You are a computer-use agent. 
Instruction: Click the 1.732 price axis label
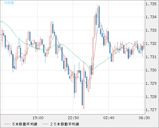[x=151, y=43]
